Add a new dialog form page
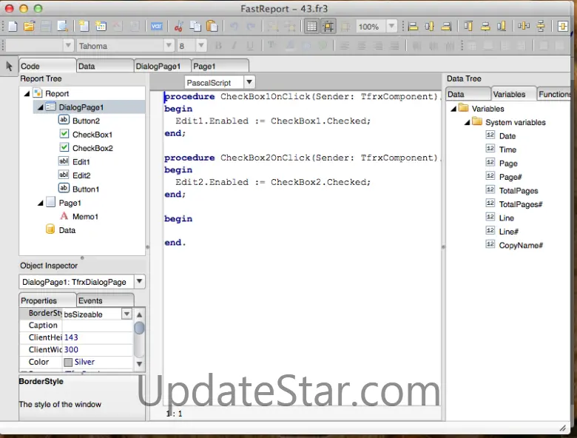This screenshot has width=577, height=438. click(x=101, y=26)
